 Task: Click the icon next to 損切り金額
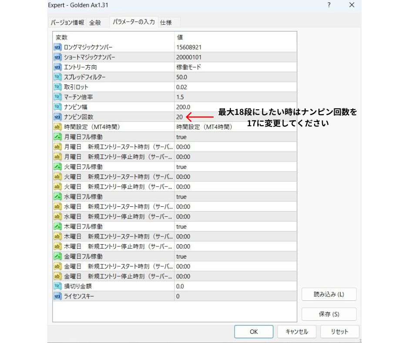[57, 286]
